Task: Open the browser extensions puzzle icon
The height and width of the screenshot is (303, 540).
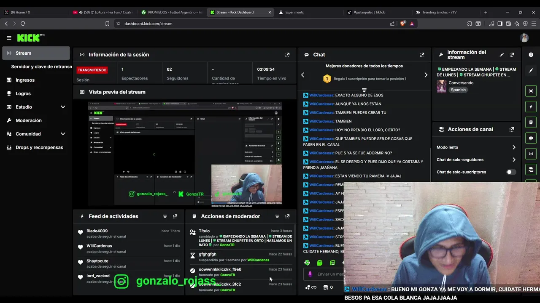Action: point(470,24)
